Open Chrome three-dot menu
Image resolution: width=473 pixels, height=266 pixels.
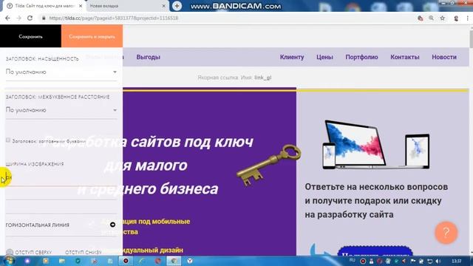468,18
